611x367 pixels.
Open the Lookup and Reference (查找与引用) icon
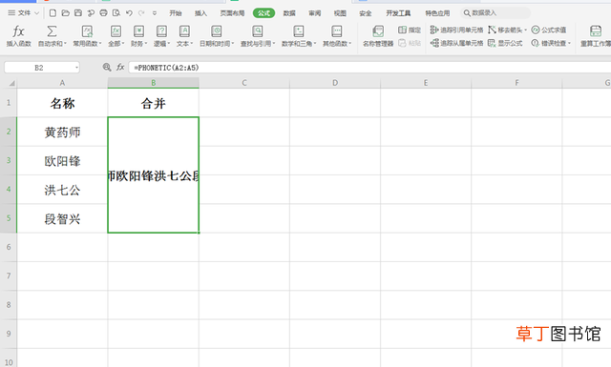[x=257, y=31]
